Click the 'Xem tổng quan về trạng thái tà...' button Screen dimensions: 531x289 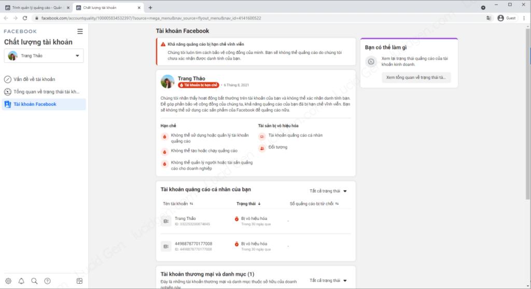point(416,77)
